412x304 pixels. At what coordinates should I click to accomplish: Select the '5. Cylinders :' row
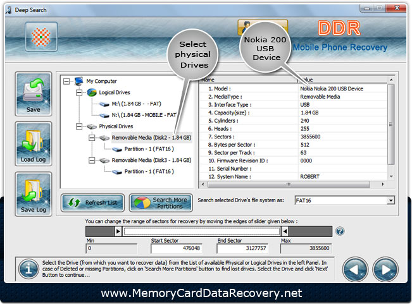point(293,121)
